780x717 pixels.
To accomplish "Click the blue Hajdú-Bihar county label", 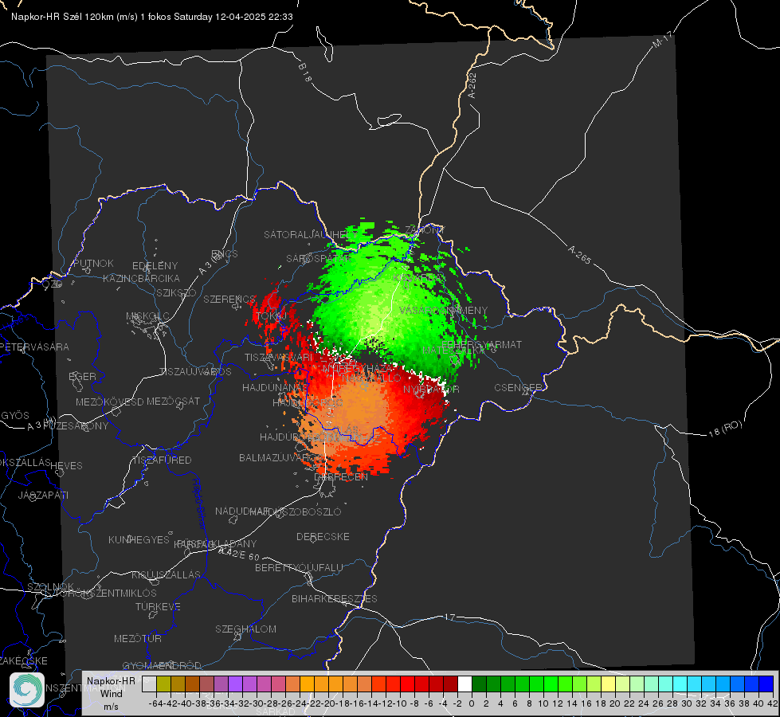I will (198, 503).
